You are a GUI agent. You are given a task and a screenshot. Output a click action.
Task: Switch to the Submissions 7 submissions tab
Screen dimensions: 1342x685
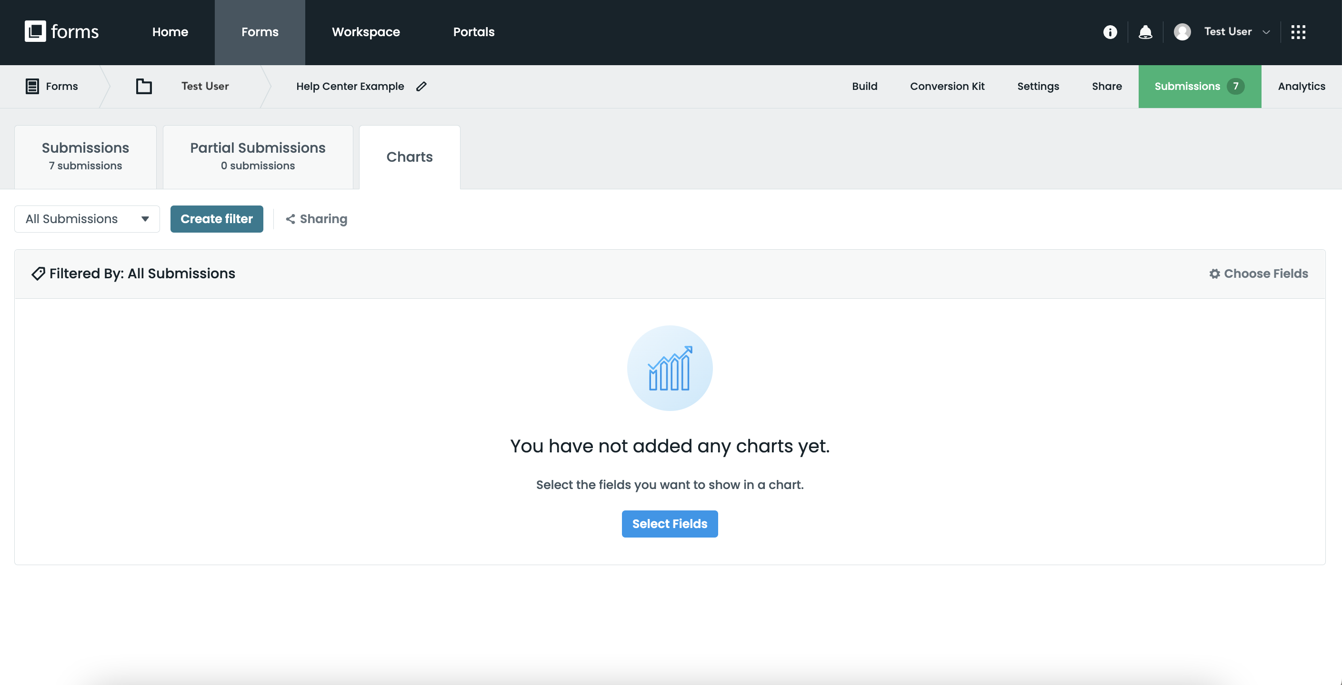pos(85,157)
